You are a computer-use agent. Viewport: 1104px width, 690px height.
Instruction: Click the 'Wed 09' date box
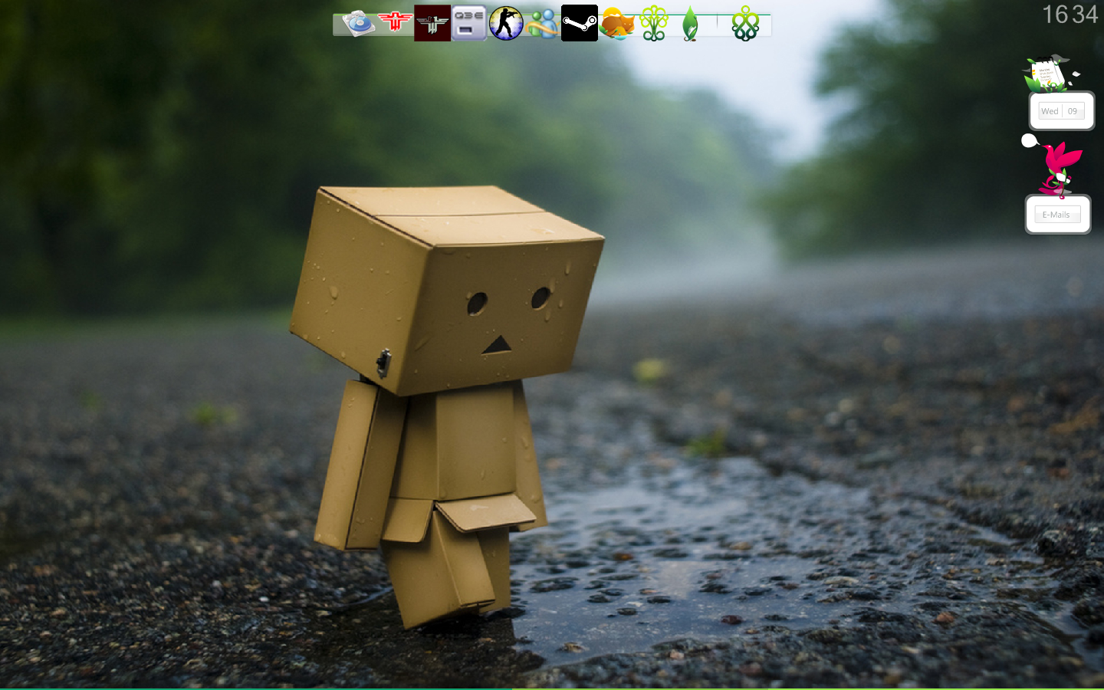[1062, 111]
